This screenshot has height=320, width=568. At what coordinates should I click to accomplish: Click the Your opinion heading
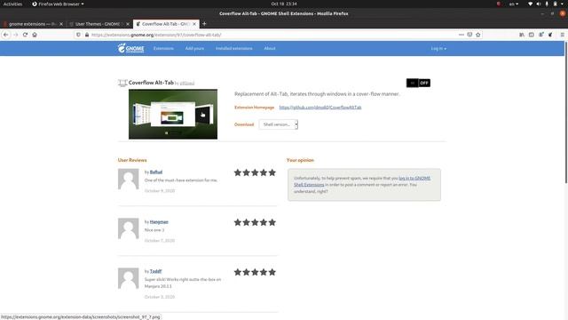click(300, 160)
